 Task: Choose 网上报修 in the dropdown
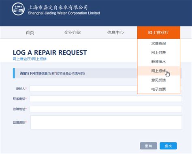tap(158, 71)
